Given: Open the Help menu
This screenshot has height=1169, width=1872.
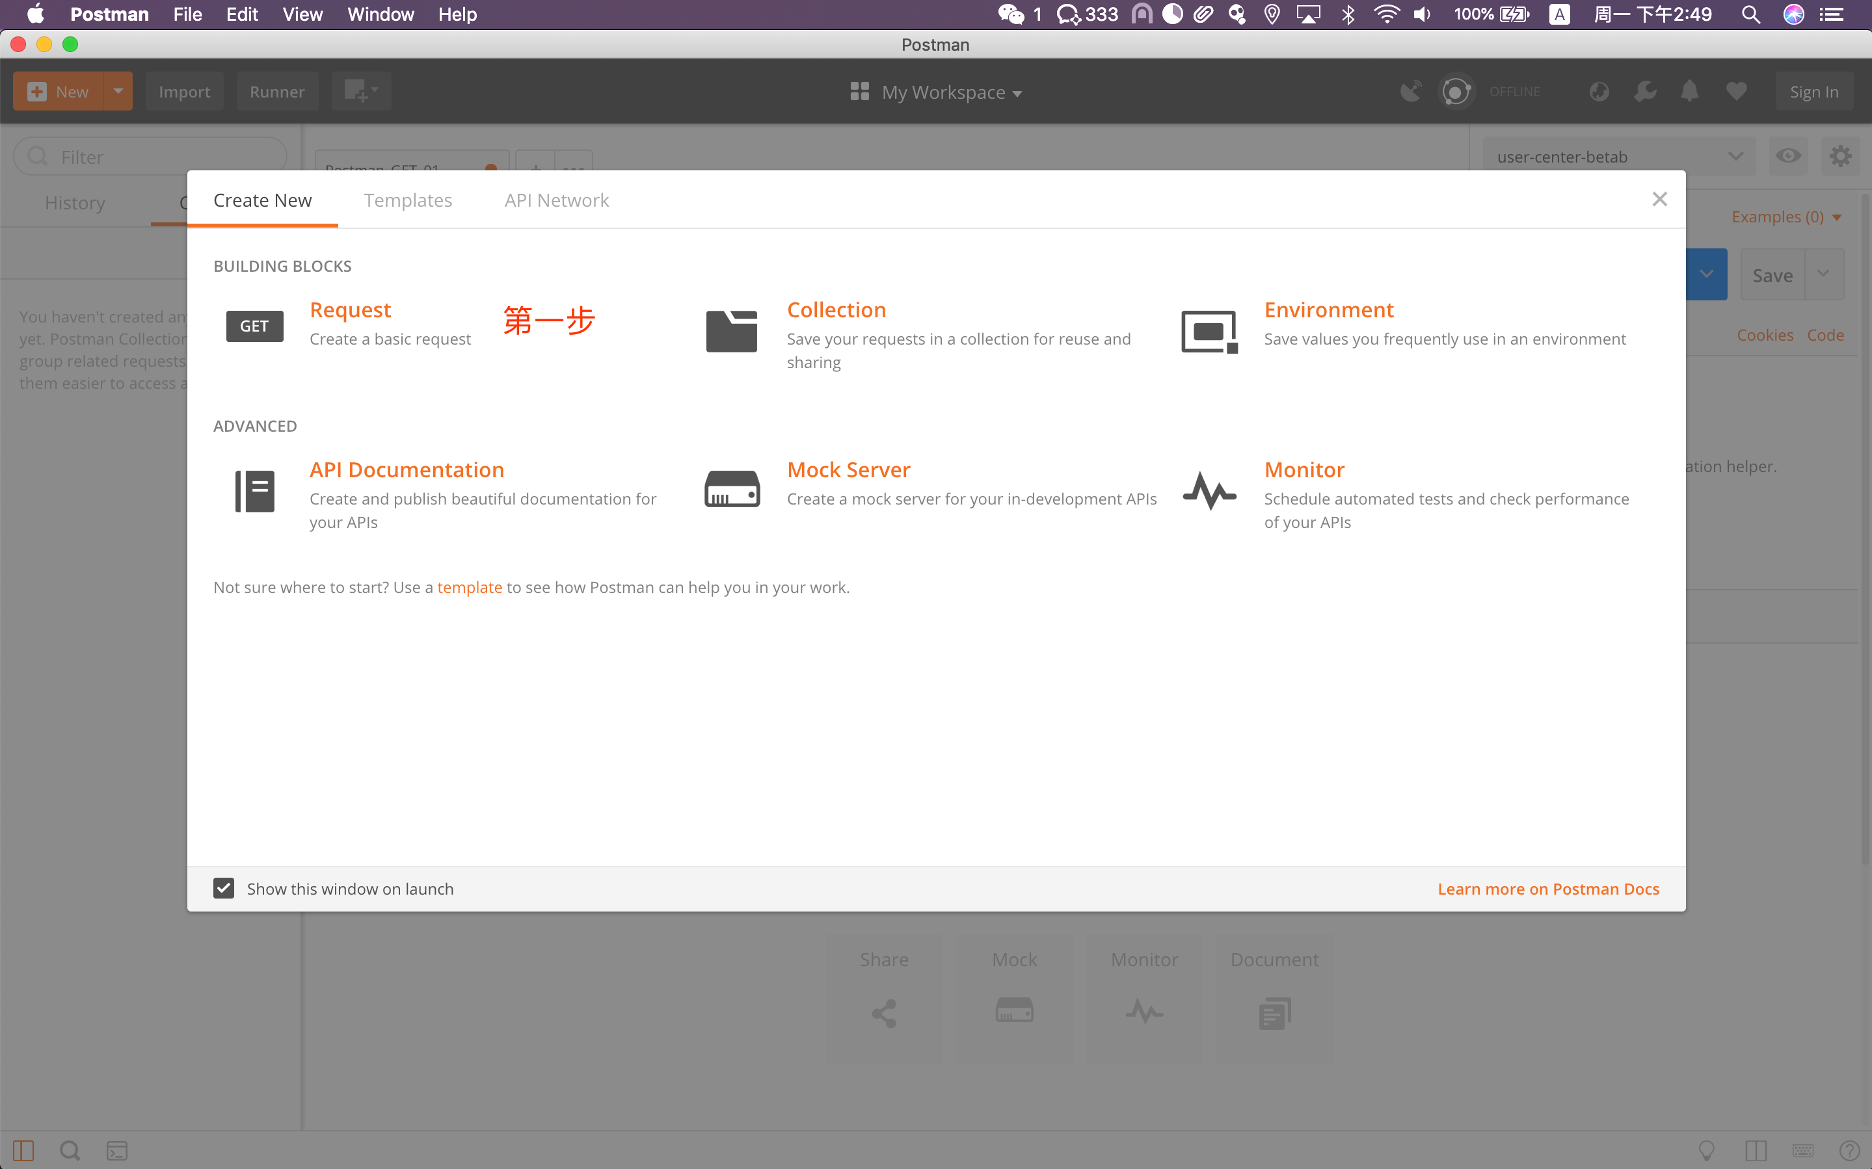Looking at the screenshot, I should point(457,14).
